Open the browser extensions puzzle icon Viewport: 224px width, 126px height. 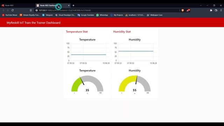click(x=211, y=10)
